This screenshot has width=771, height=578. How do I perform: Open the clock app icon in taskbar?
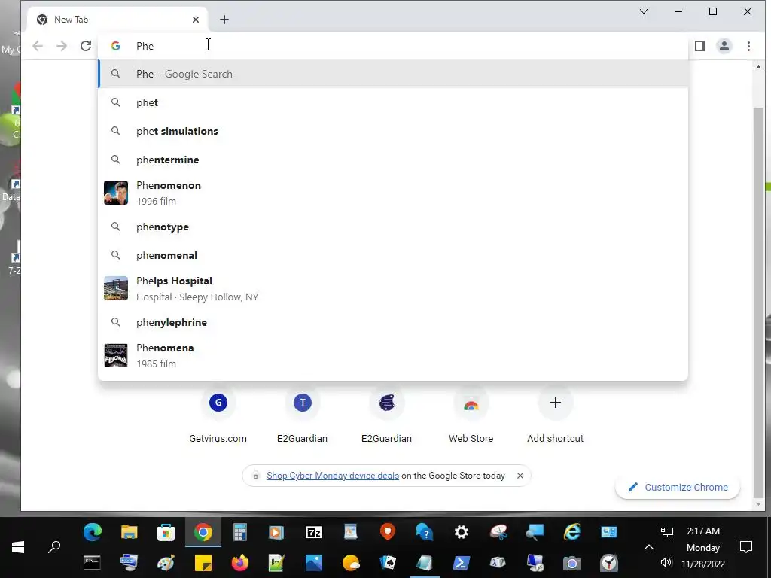click(608, 563)
